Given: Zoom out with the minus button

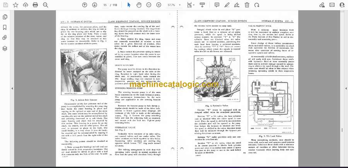Looking at the screenshot, I should tap(149, 5).
